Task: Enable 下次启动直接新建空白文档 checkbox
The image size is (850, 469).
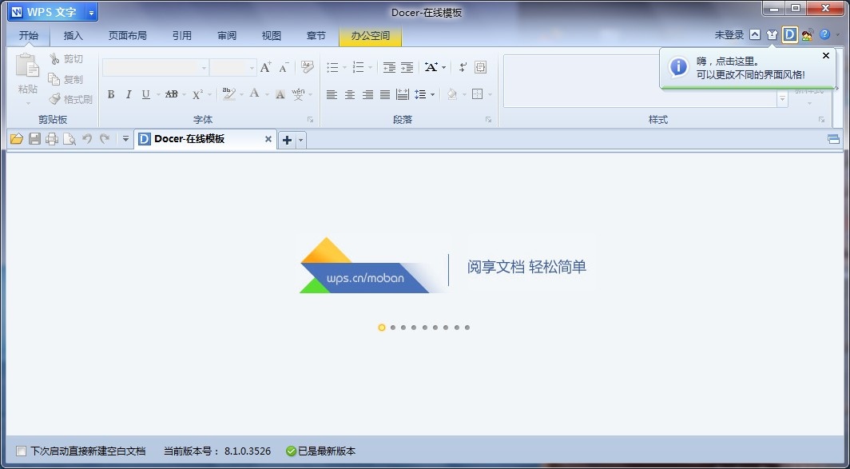Action: click(x=22, y=451)
